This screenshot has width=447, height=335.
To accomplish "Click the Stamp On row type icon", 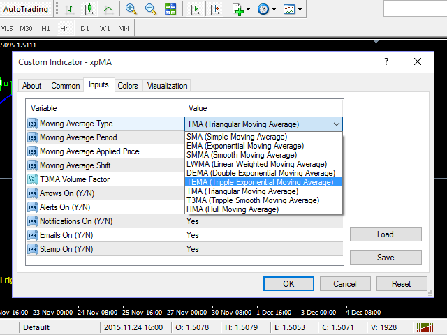I will (x=33, y=249).
